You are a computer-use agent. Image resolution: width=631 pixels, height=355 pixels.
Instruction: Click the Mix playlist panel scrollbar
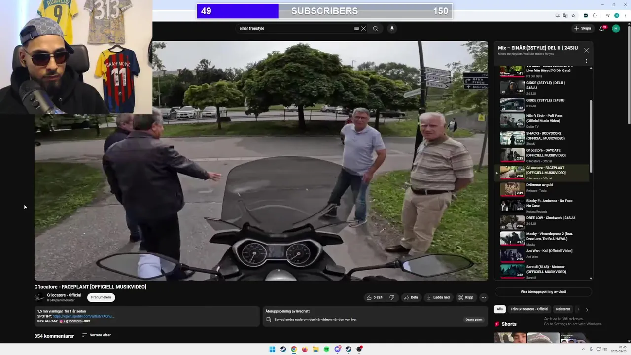coord(591,137)
